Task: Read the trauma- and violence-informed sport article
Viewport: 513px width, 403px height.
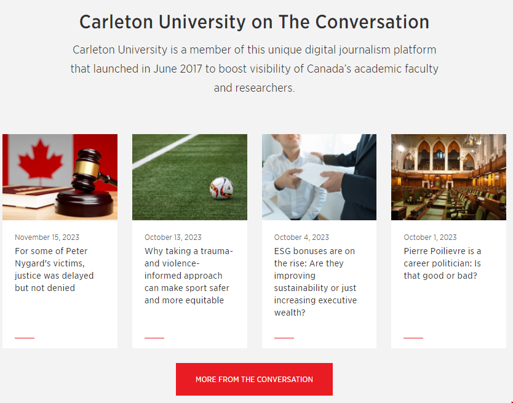Action: (187, 276)
